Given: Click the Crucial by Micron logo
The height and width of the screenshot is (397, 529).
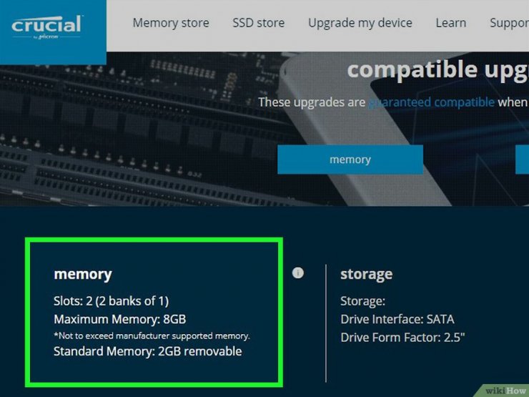Looking at the screenshot, I should (47, 27).
